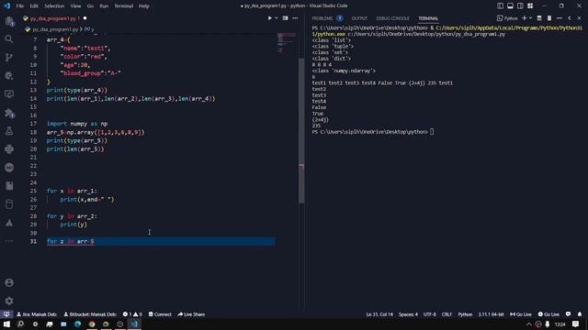This screenshot has width=588, height=330.
Task: Open the Manage gear menu
Action: pyautogui.click(x=9, y=301)
